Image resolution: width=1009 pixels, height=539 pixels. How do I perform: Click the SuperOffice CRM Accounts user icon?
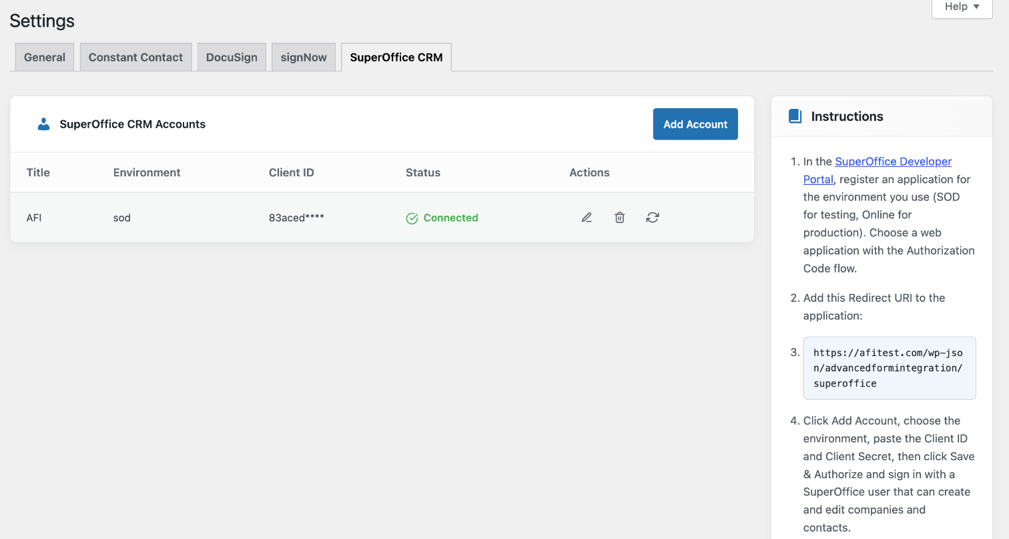pos(44,124)
